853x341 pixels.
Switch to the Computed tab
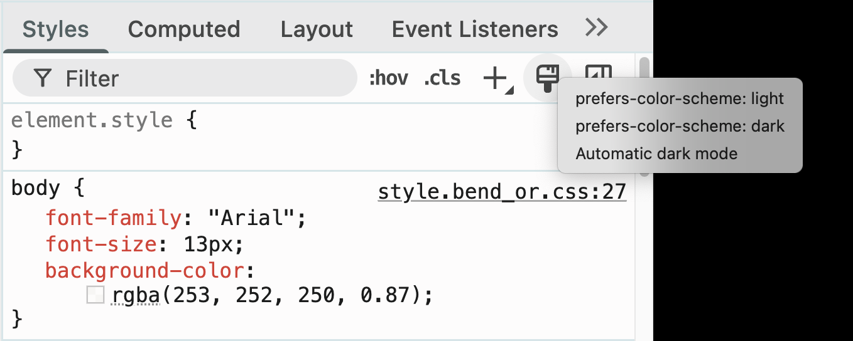(x=184, y=29)
